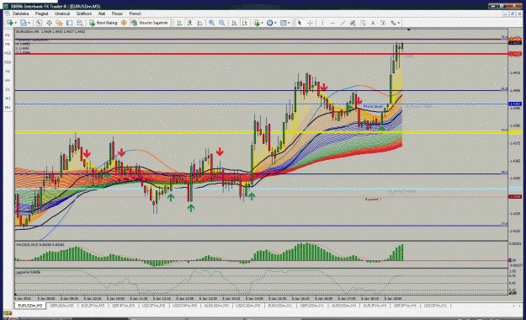This screenshot has height=320, width=526.
Task: Switch chart to line chart style
Action: 199,23
